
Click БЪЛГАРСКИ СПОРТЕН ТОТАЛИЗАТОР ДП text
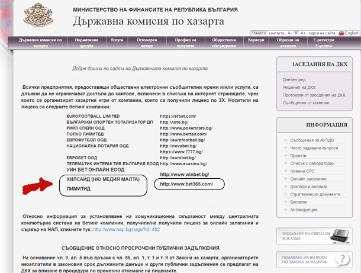coord(109,123)
